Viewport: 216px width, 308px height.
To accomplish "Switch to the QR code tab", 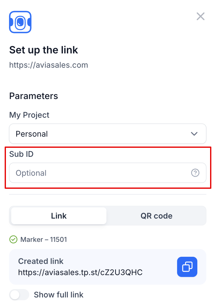I will pyautogui.click(x=156, y=216).
